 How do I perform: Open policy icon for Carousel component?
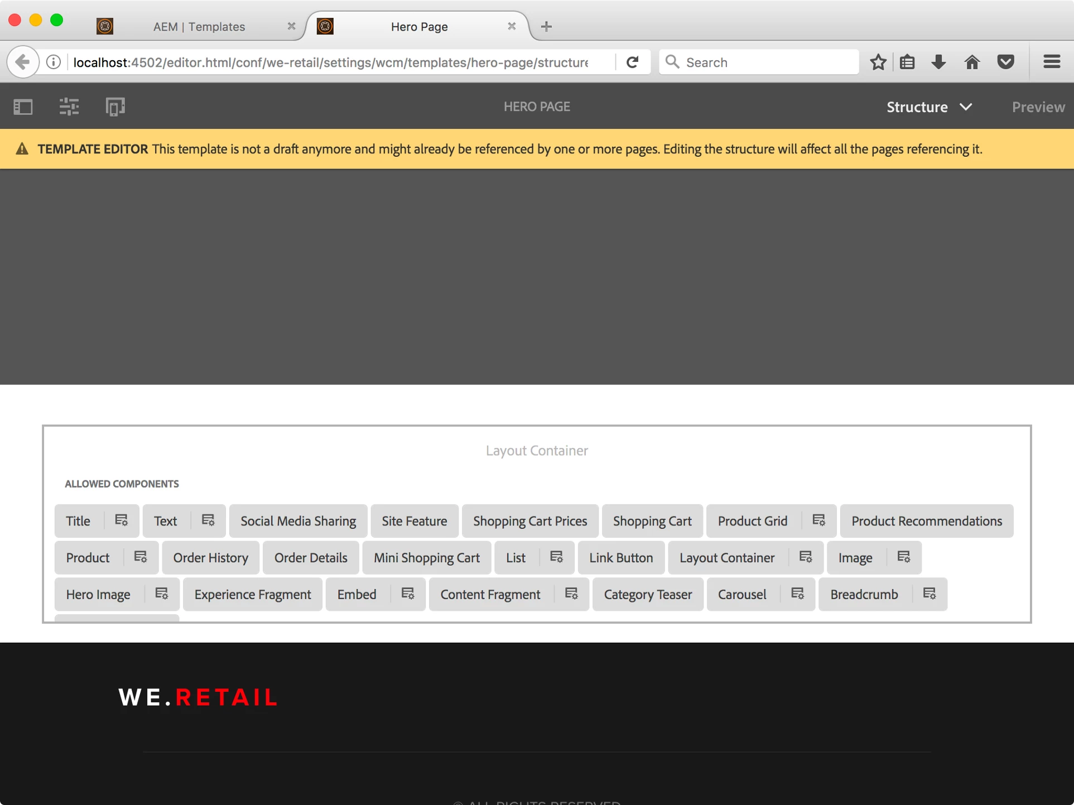(x=797, y=594)
